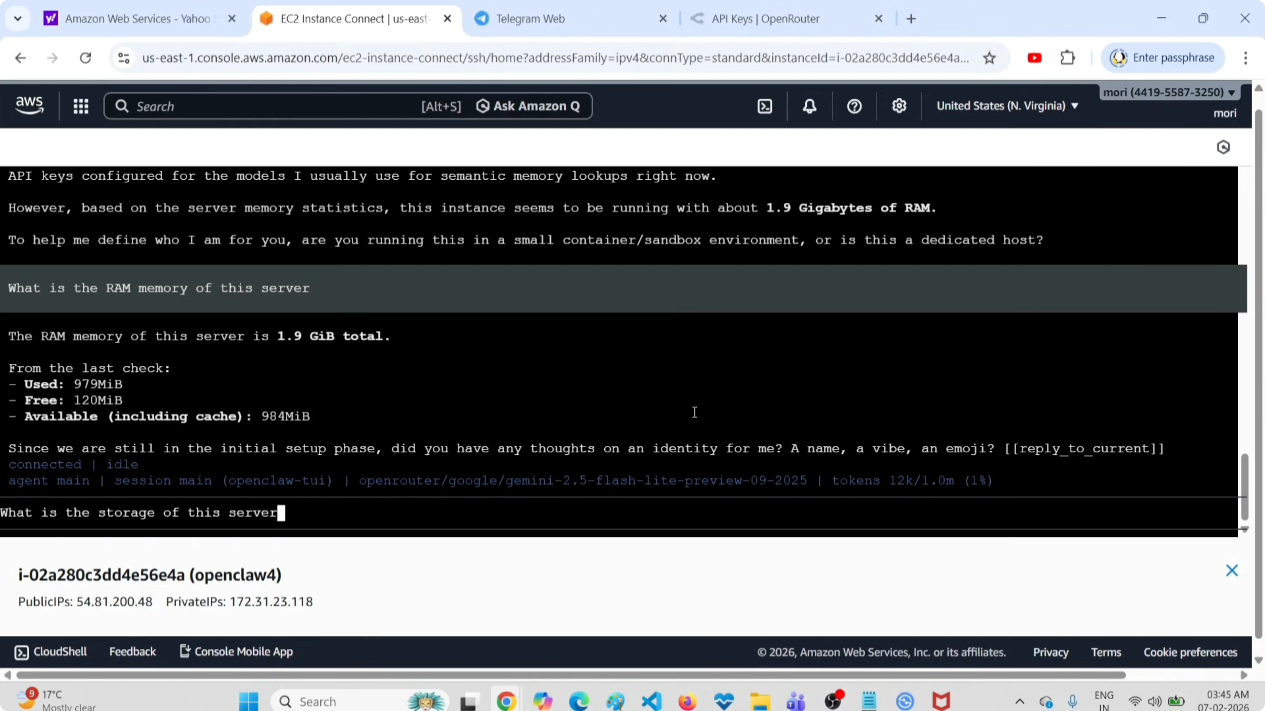Screen dimensions: 1265x711
Task: Open the AWS console settings gear
Action: (x=899, y=105)
